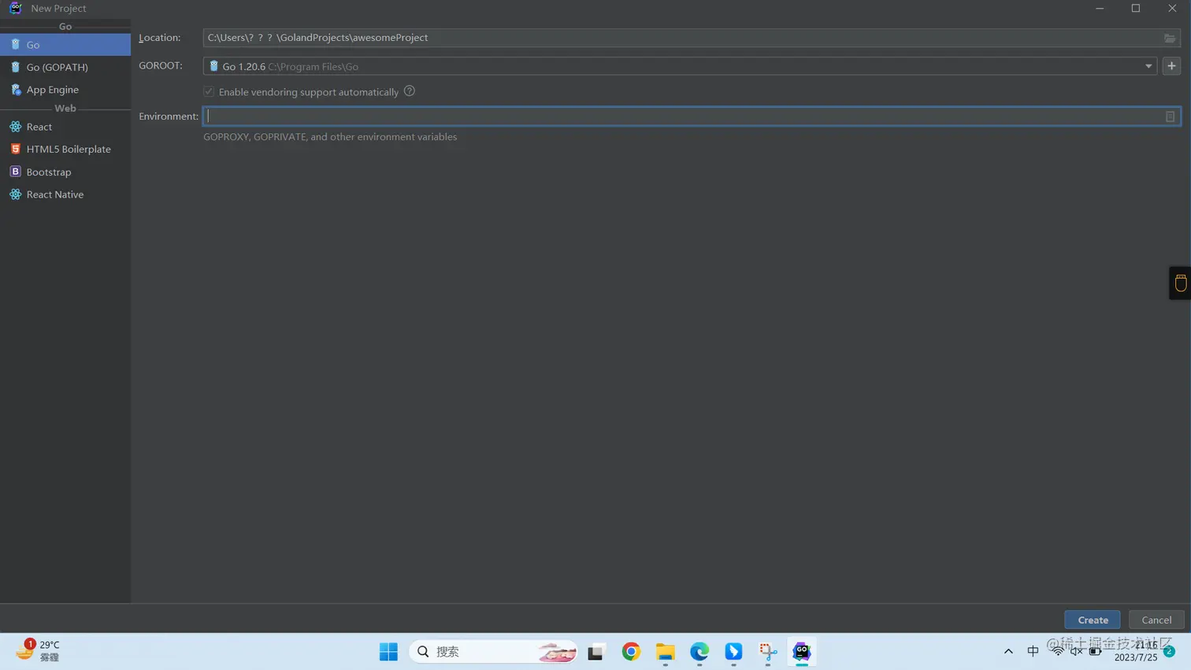Viewport: 1191px width, 670px height.
Task: Click the muted volume tray icon
Action: 1077,651
